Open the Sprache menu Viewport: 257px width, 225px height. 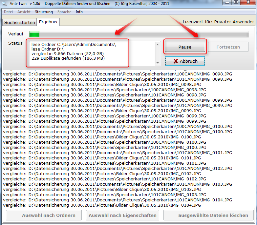tap(64, 12)
